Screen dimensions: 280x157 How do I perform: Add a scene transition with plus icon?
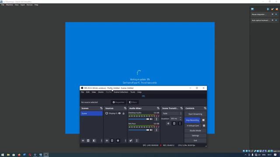tap(168, 123)
